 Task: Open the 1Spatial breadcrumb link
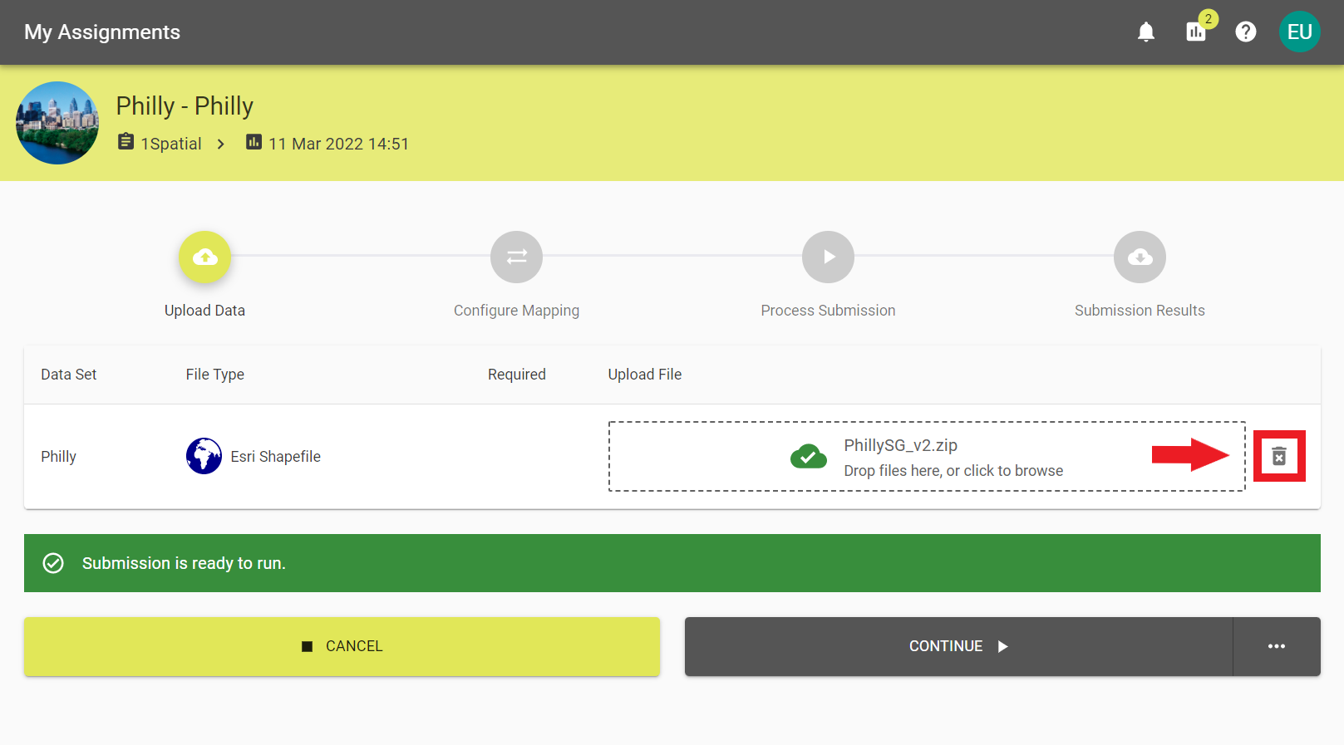coord(171,144)
